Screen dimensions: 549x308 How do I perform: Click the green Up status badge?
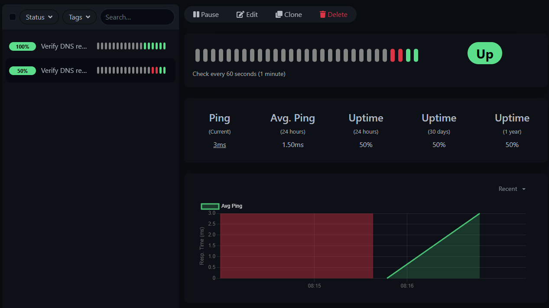click(x=484, y=54)
